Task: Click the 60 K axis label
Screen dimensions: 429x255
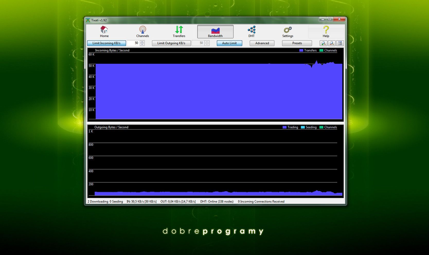Action: pos(92,54)
